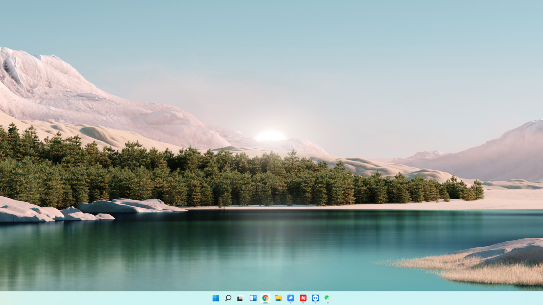The image size is (543, 305).
Task: Open File Explorer folder icon
Action: (278, 298)
